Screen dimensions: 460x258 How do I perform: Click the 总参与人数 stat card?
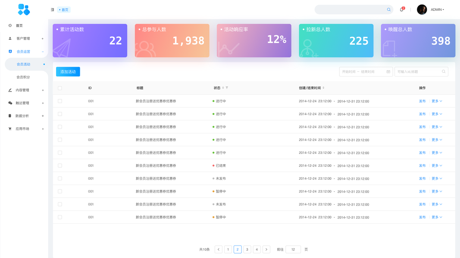[x=172, y=40]
